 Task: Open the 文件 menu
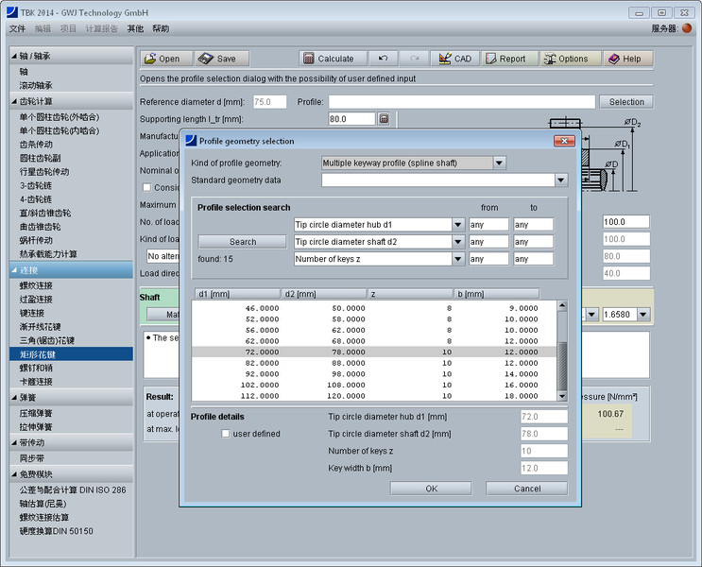[17, 28]
